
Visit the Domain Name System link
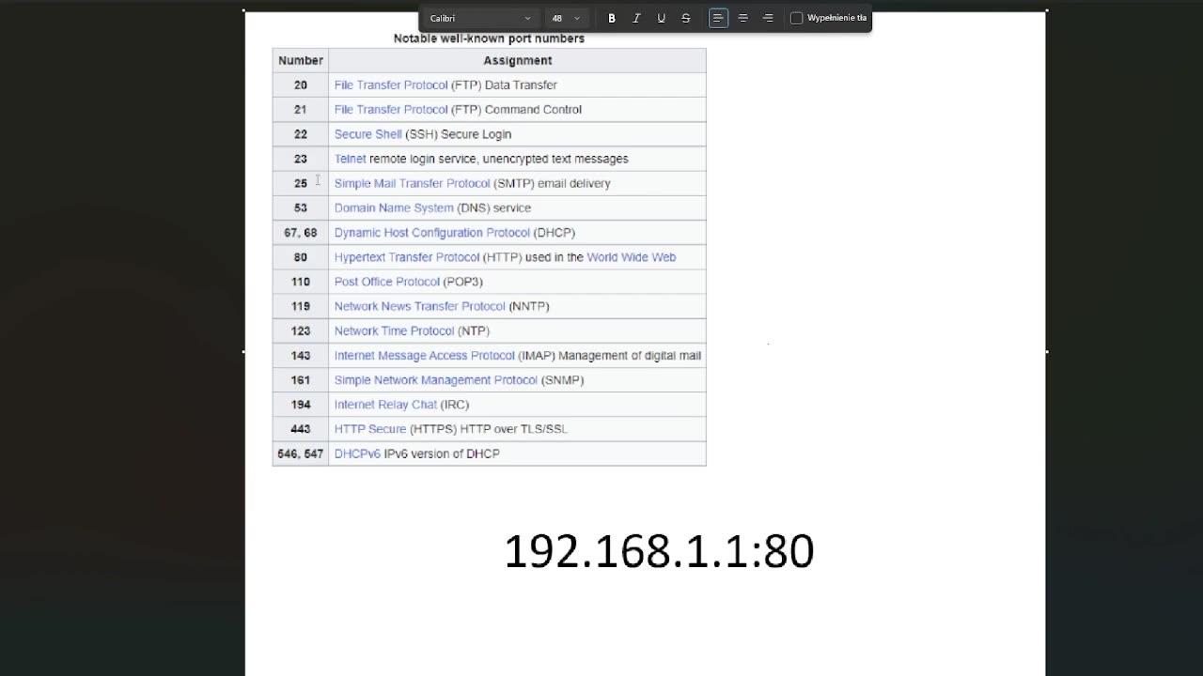tap(394, 207)
